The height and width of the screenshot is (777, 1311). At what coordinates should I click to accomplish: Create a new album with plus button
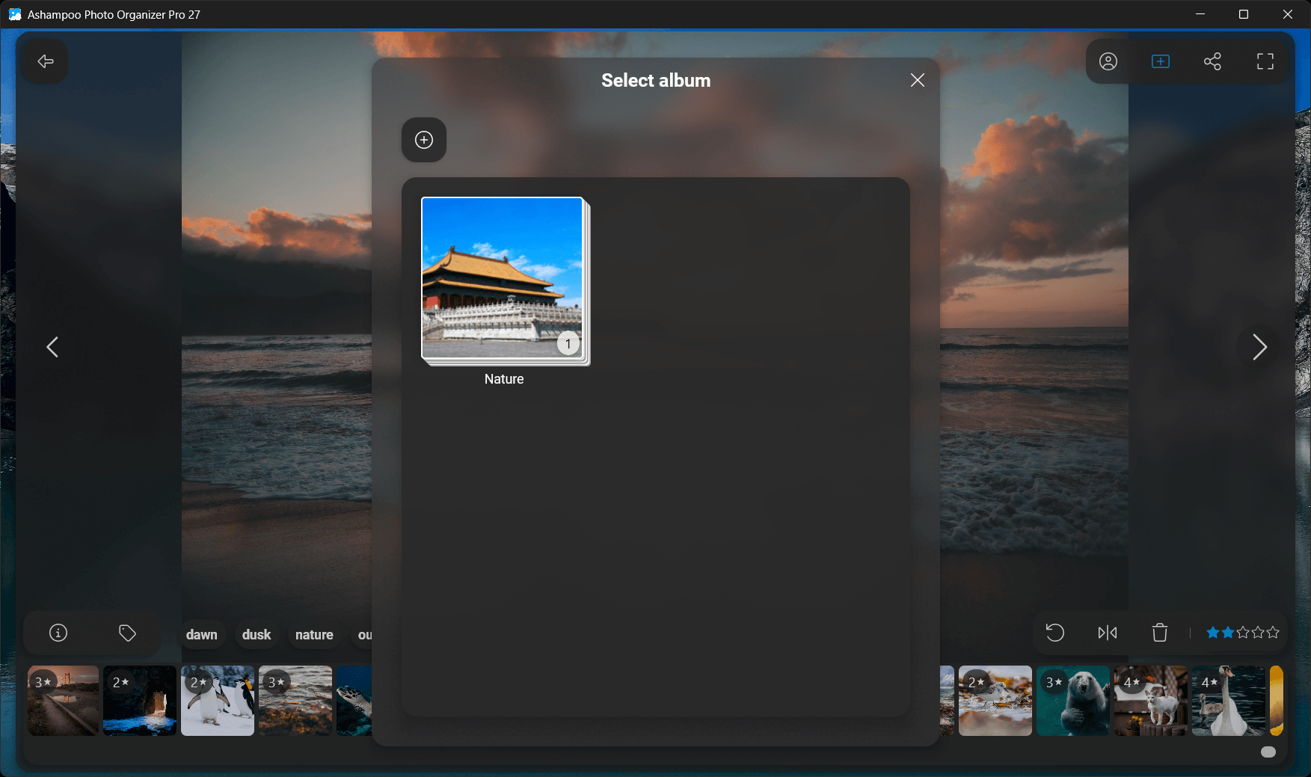(424, 140)
